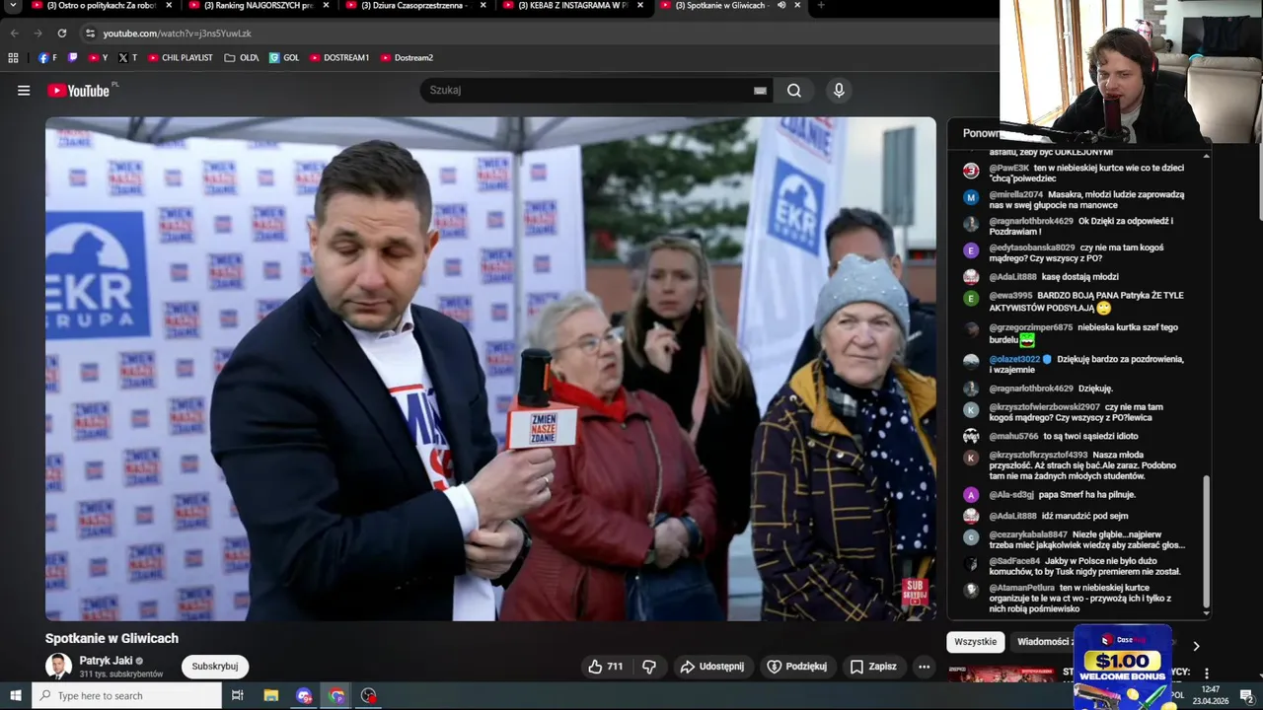Select the Wszystkie filter chip

pos(976,642)
